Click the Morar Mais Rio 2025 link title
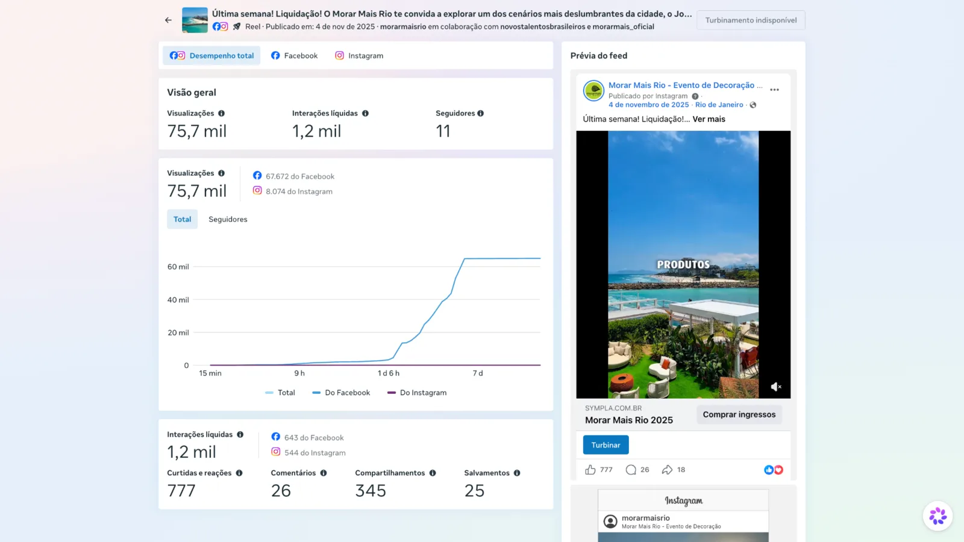964x542 pixels. pyautogui.click(x=629, y=420)
